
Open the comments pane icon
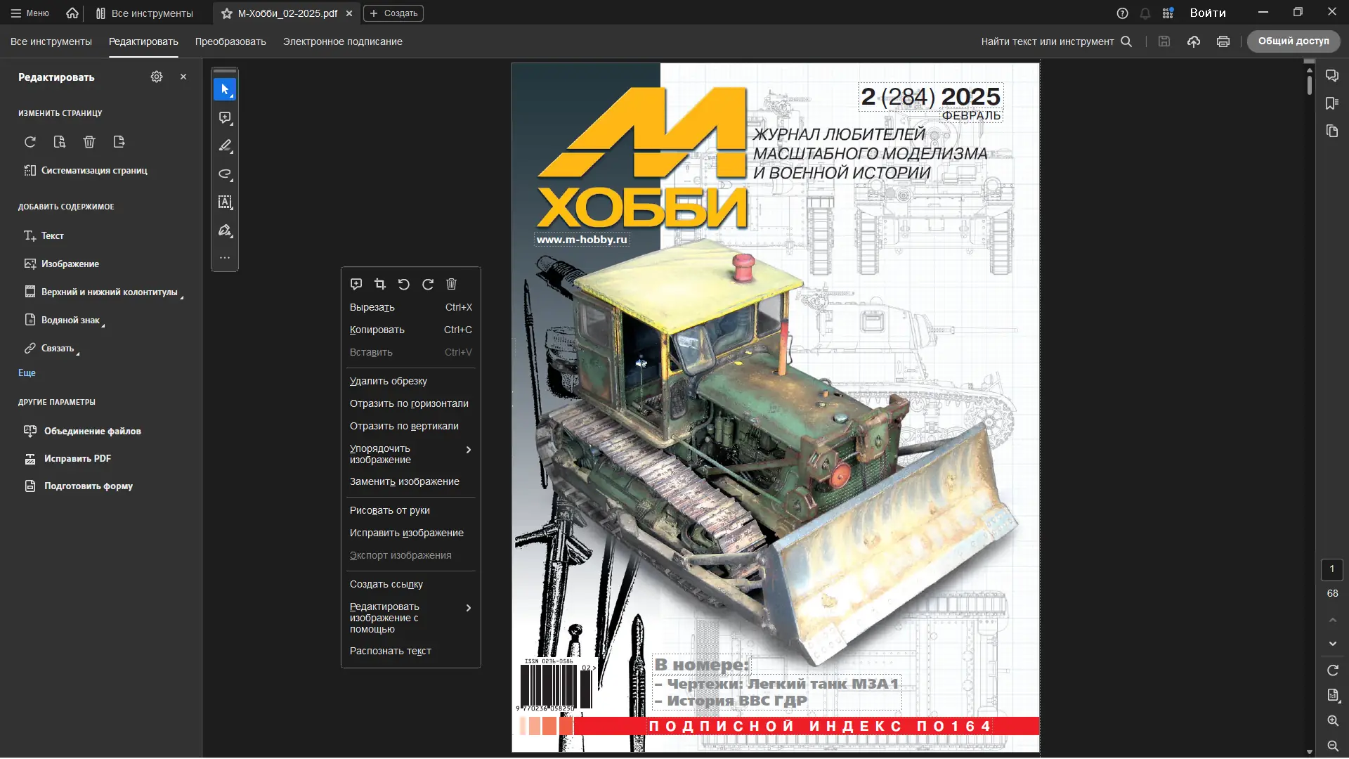(x=1332, y=76)
